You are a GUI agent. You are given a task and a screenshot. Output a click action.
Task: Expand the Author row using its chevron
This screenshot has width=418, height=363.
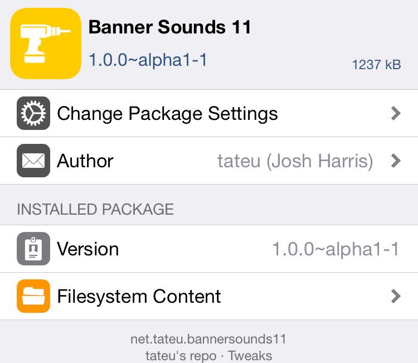[x=396, y=161]
